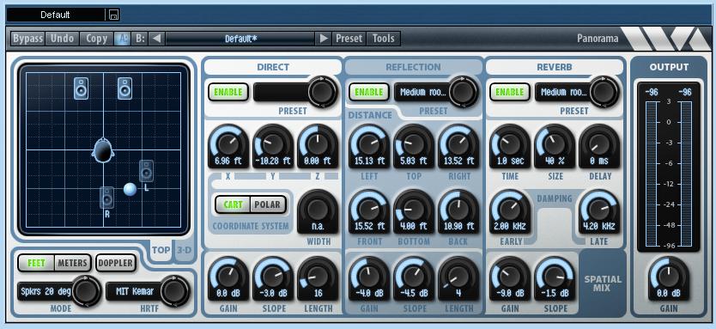Screen dimensions: 716x329
Task: Click the save preset floppy disk icon
Action: pos(113,15)
